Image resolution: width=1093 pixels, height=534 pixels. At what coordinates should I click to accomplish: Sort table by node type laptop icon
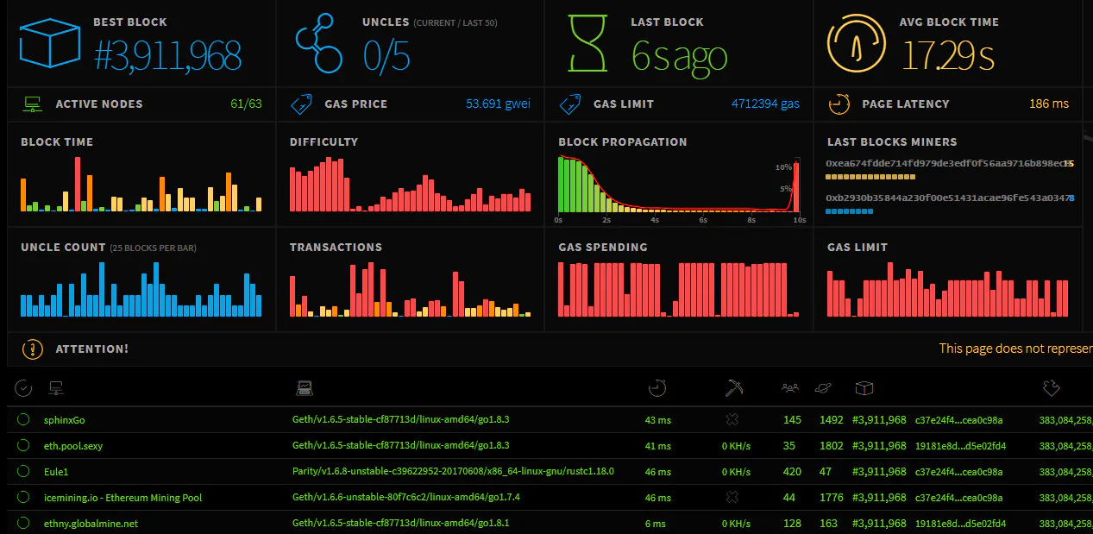[304, 389]
